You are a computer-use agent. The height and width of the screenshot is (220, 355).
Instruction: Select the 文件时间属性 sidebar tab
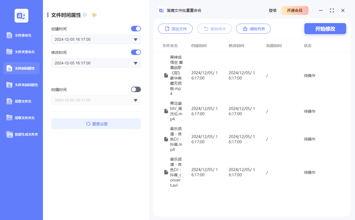point(21,68)
